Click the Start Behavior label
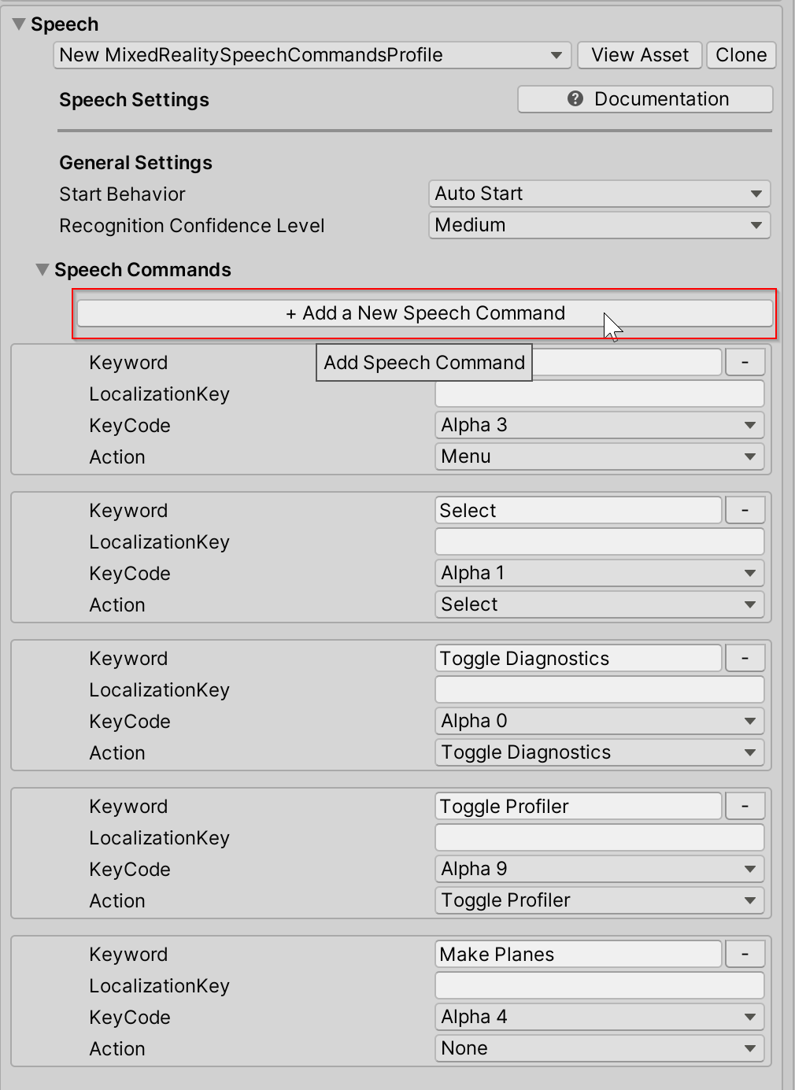The height and width of the screenshot is (1090, 795). coord(123,194)
